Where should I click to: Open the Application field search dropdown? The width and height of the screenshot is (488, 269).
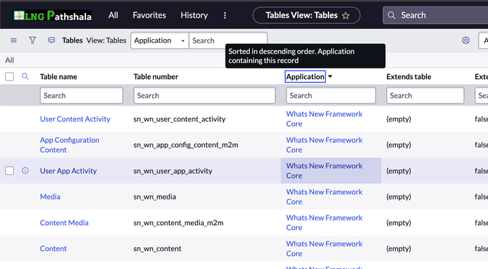(x=159, y=40)
